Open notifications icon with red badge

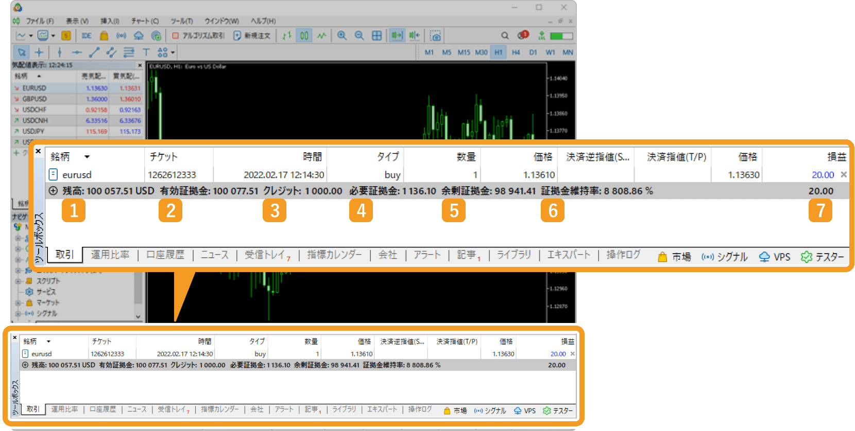523,35
